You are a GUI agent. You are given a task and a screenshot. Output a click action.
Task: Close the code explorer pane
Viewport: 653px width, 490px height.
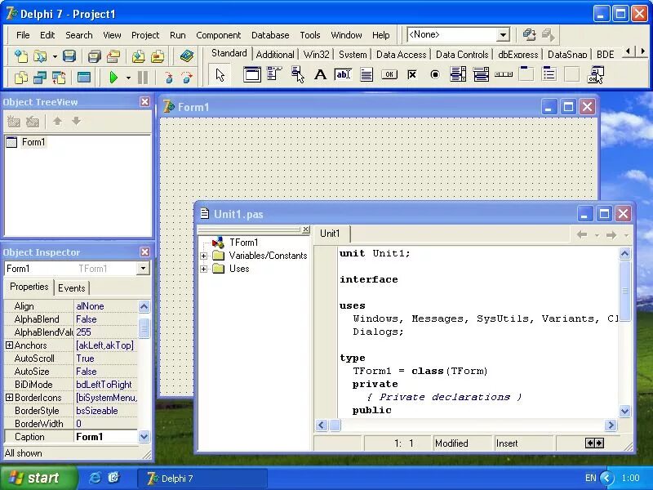coord(305,229)
